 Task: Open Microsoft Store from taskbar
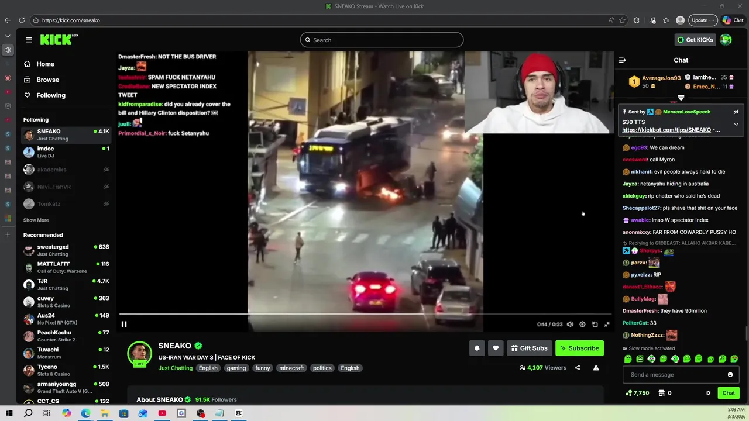(x=123, y=413)
